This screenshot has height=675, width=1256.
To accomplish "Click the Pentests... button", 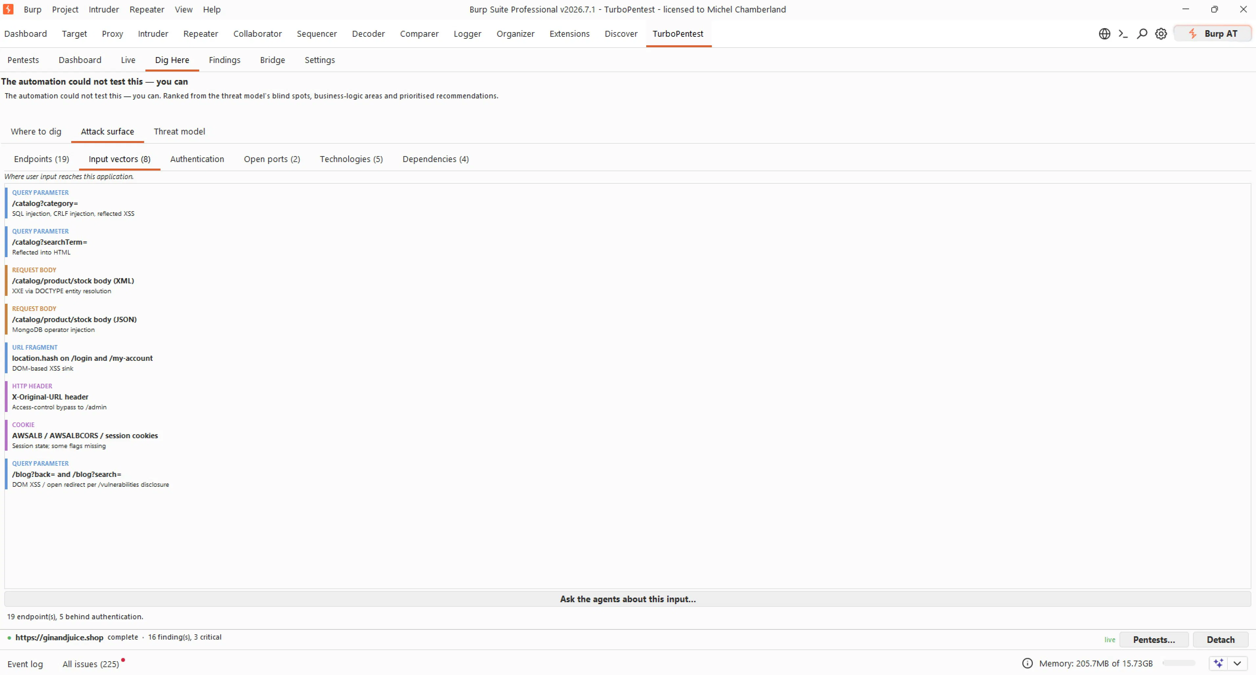I will pos(1154,640).
